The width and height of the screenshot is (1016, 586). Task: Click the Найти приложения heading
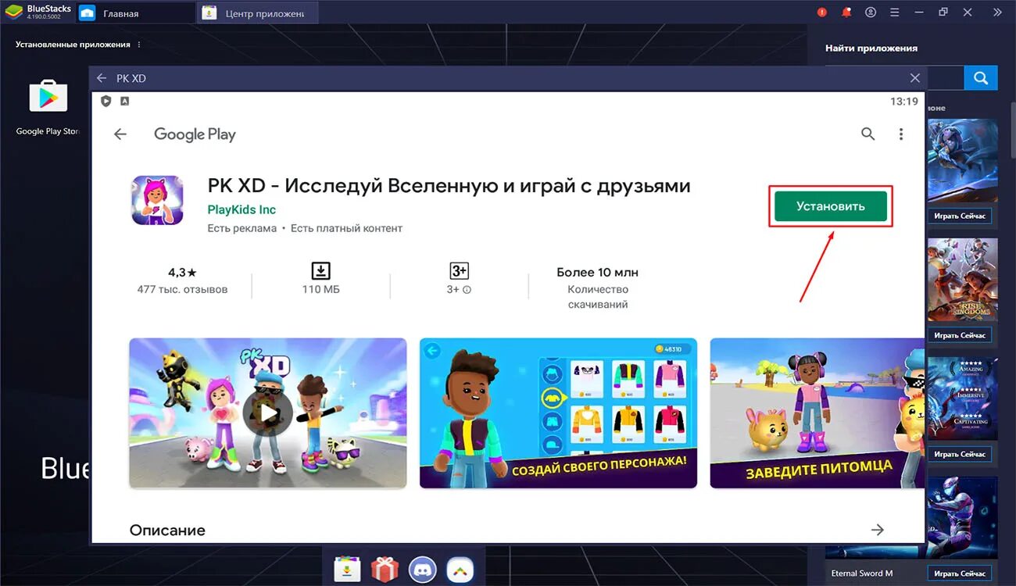(x=871, y=48)
